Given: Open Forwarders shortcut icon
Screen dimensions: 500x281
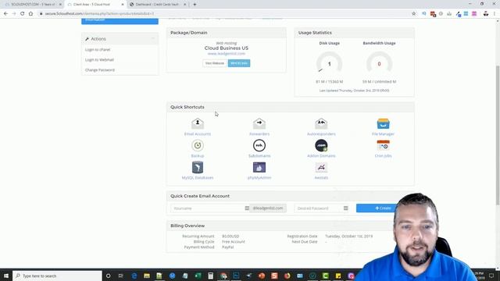Looking at the screenshot, I should tap(259, 123).
